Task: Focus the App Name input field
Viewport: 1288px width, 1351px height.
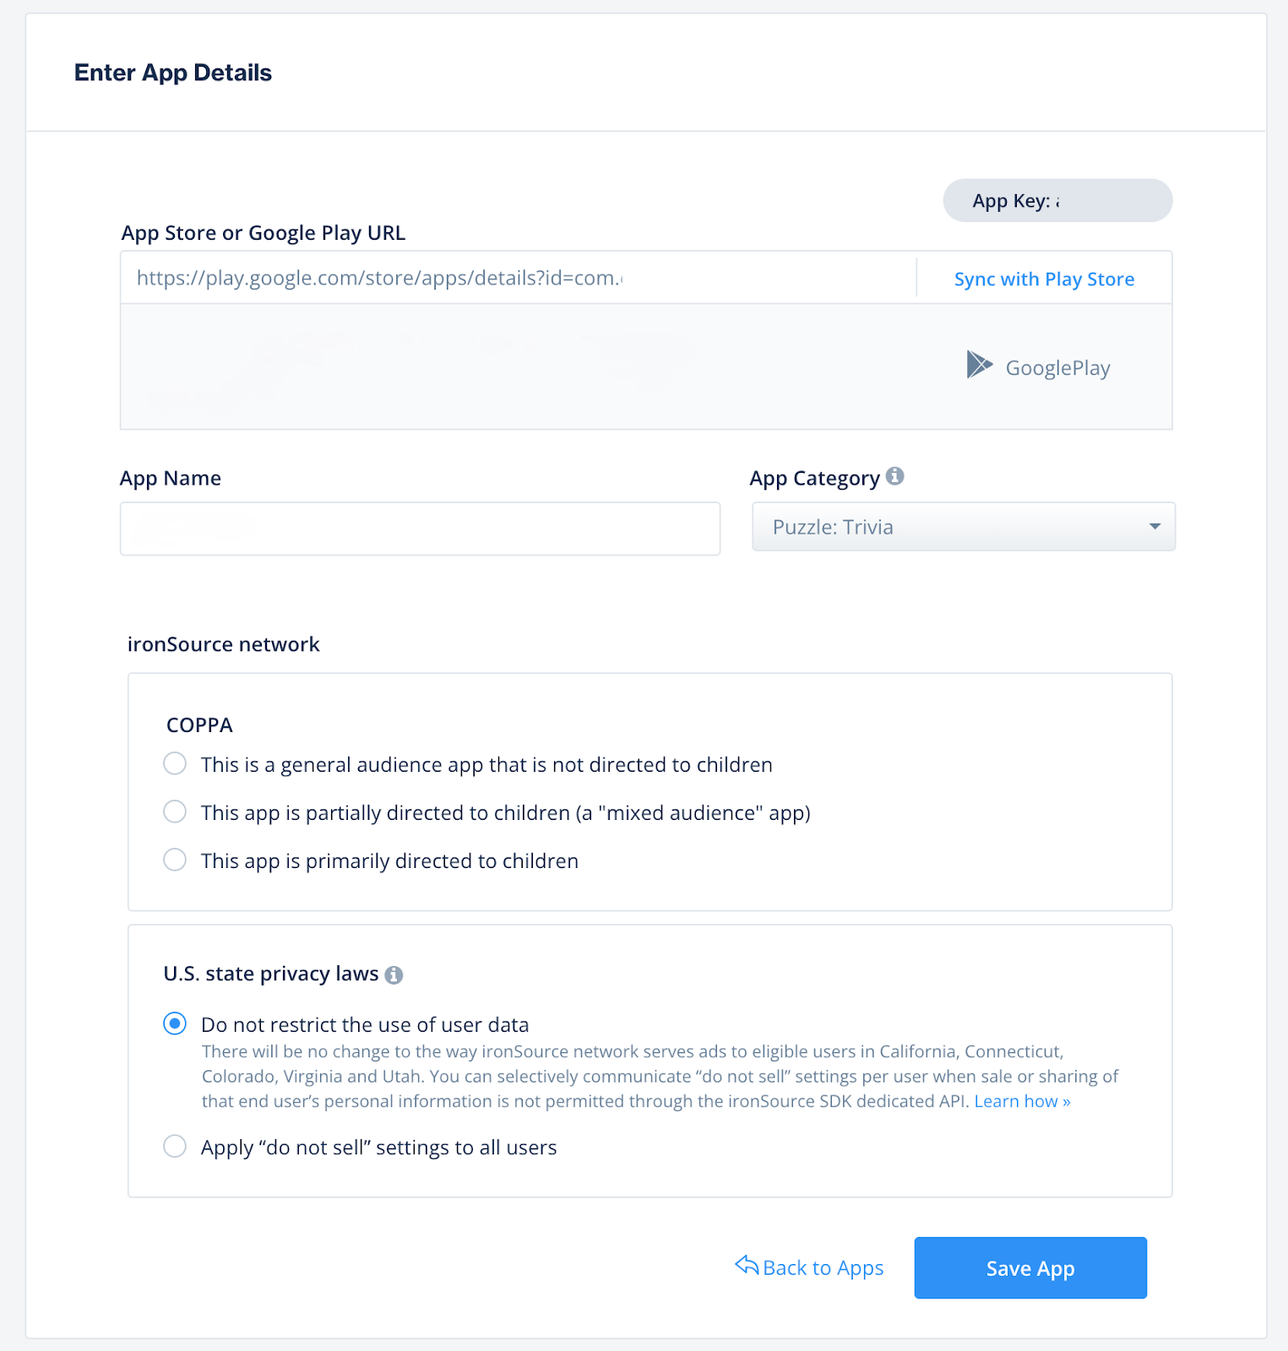Action: point(420,529)
